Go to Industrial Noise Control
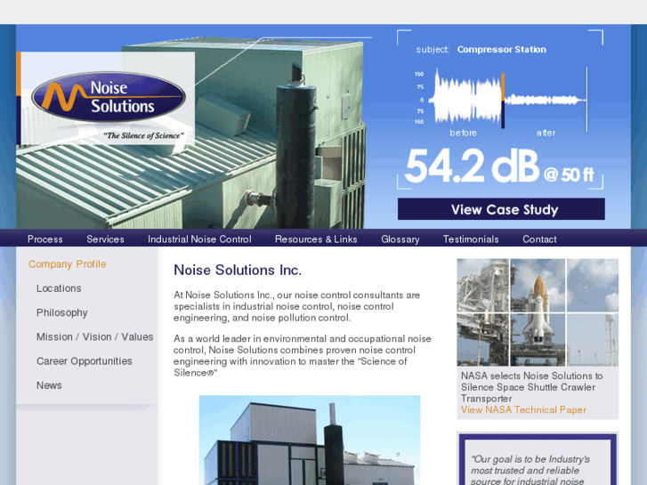647x485 pixels. tap(199, 239)
